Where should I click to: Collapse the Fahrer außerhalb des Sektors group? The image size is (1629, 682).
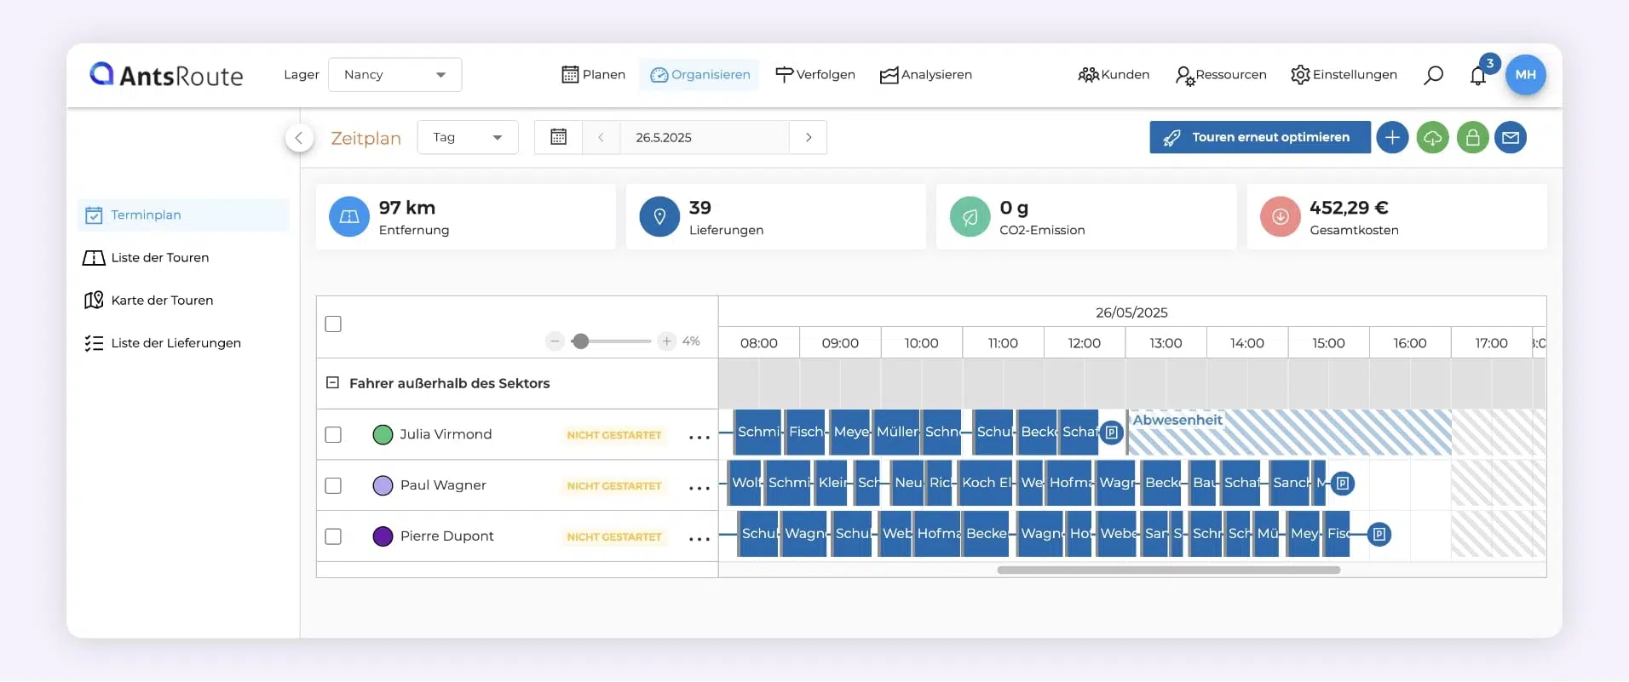pos(333,383)
